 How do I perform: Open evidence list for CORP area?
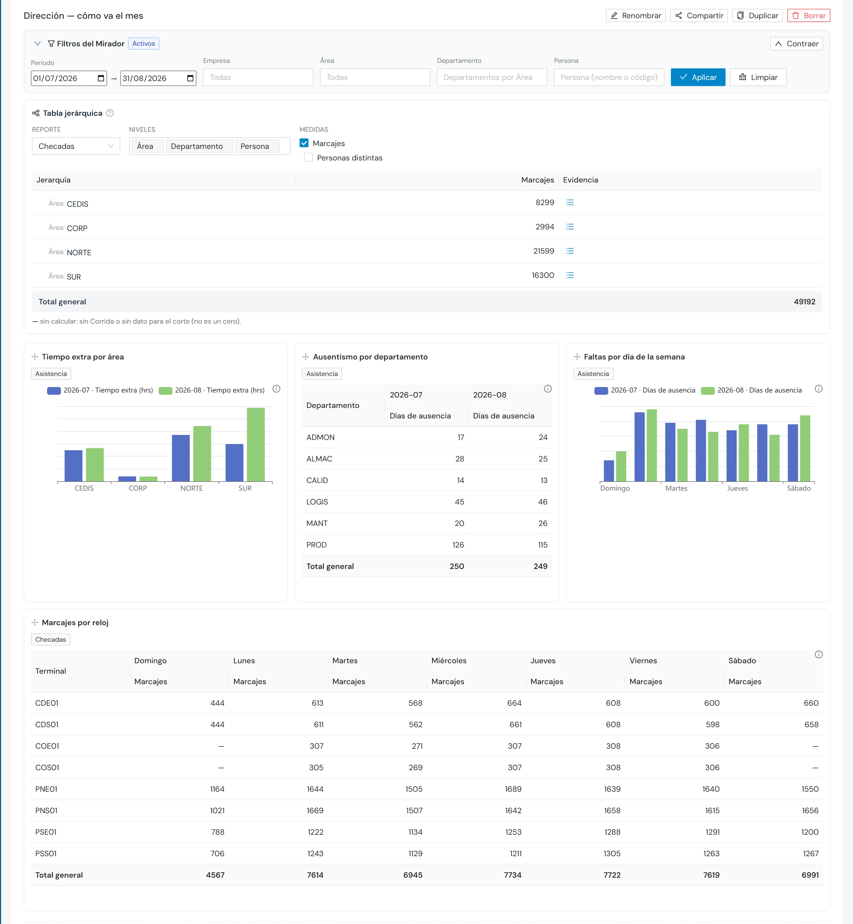tap(570, 227)
